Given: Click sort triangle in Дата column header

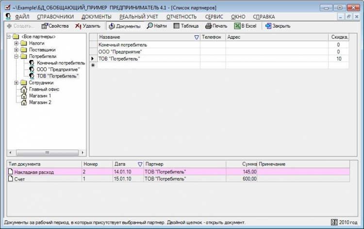Looking at the screenshot, I should pyautogui.click(x=140, y=164).
